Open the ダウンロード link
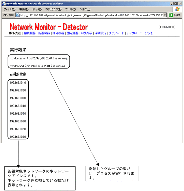The height and width of the screenshot is (191, 184). click(x=116, y=33)
